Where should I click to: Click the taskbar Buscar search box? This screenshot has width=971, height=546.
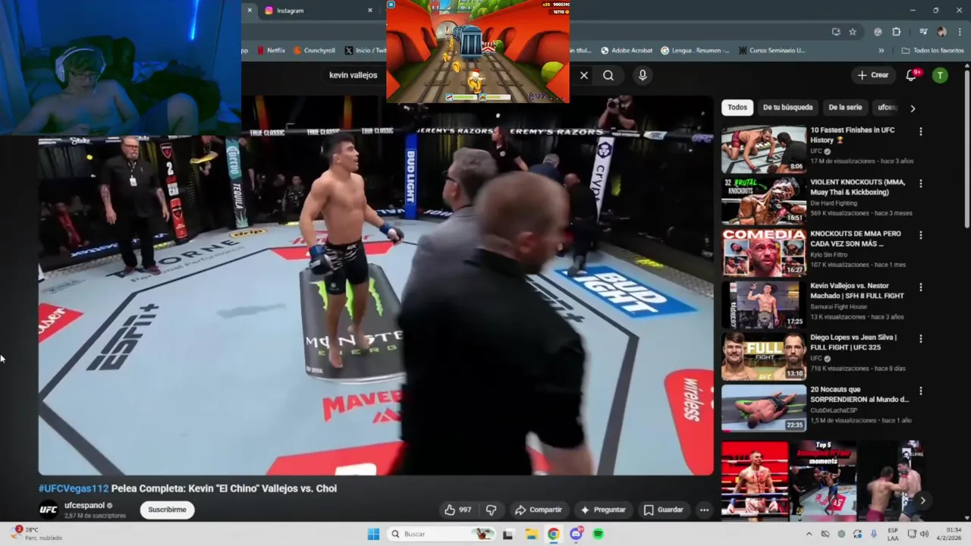point(442,534)
